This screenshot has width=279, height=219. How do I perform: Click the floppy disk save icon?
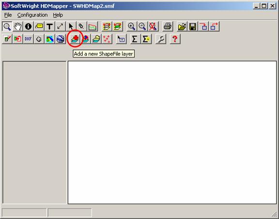193,27
